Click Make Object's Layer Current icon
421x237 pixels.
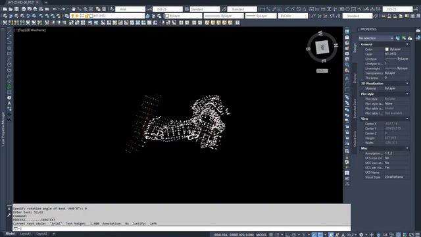pyautogui.click(x=147, y=16)
